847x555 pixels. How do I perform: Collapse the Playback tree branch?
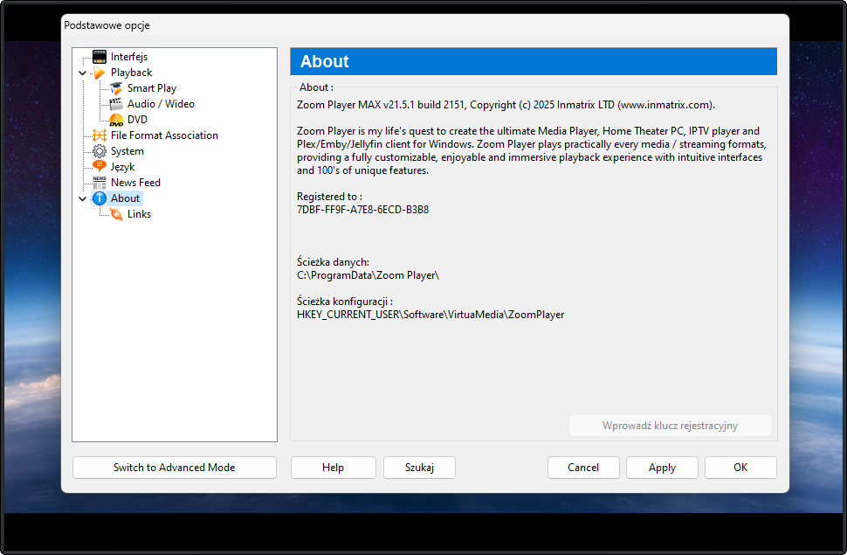pos(83,73)
